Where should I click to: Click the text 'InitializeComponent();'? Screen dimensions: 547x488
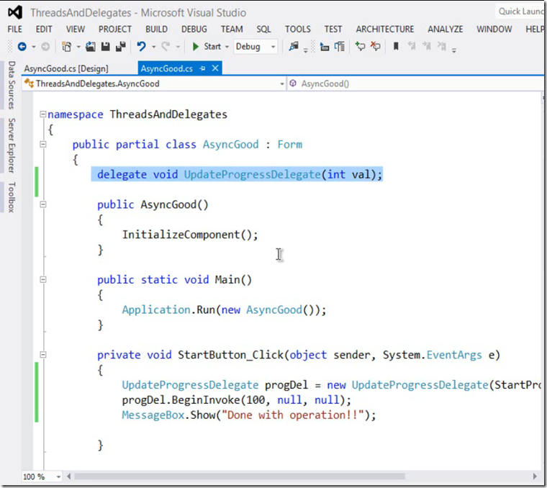pyautogui.click(x=190, y=235)
